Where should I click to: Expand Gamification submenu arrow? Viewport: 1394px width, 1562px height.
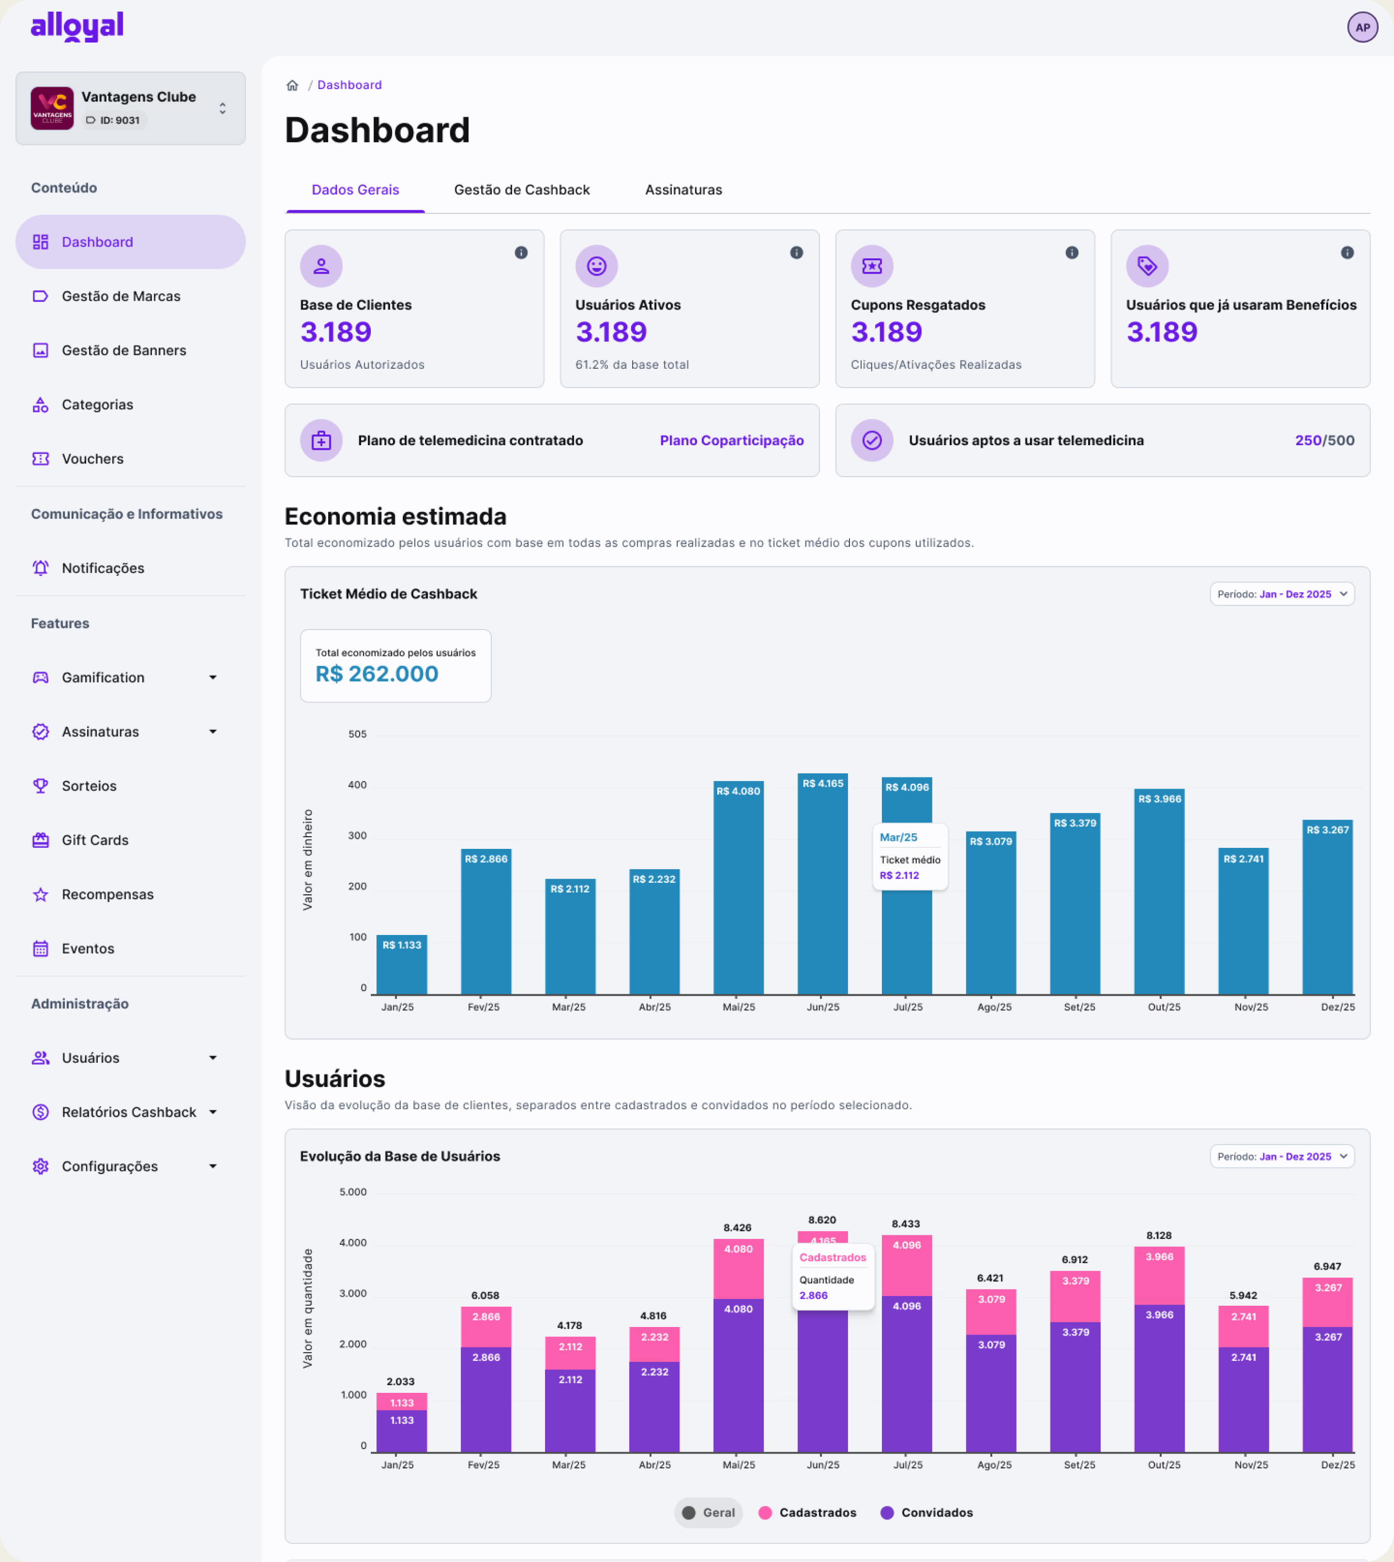click(x=213, y=678)
